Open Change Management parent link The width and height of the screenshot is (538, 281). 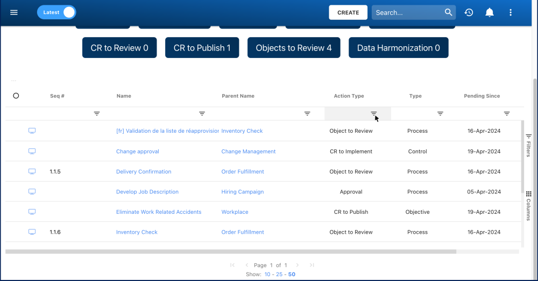249,152
